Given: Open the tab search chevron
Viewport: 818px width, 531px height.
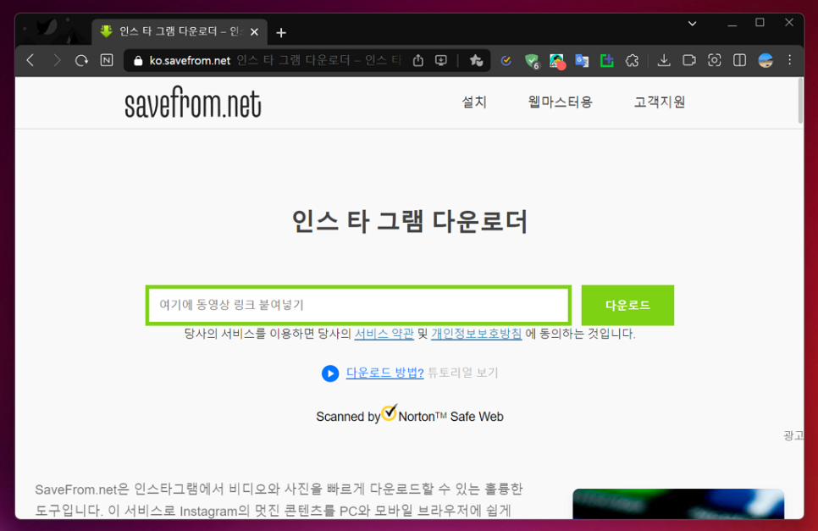Looking at the screenshot, I should (693, 24).
